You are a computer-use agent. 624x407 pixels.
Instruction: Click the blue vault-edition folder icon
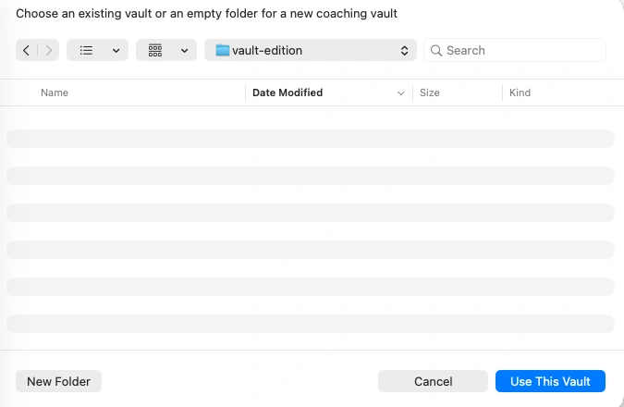tap(222, 50)
